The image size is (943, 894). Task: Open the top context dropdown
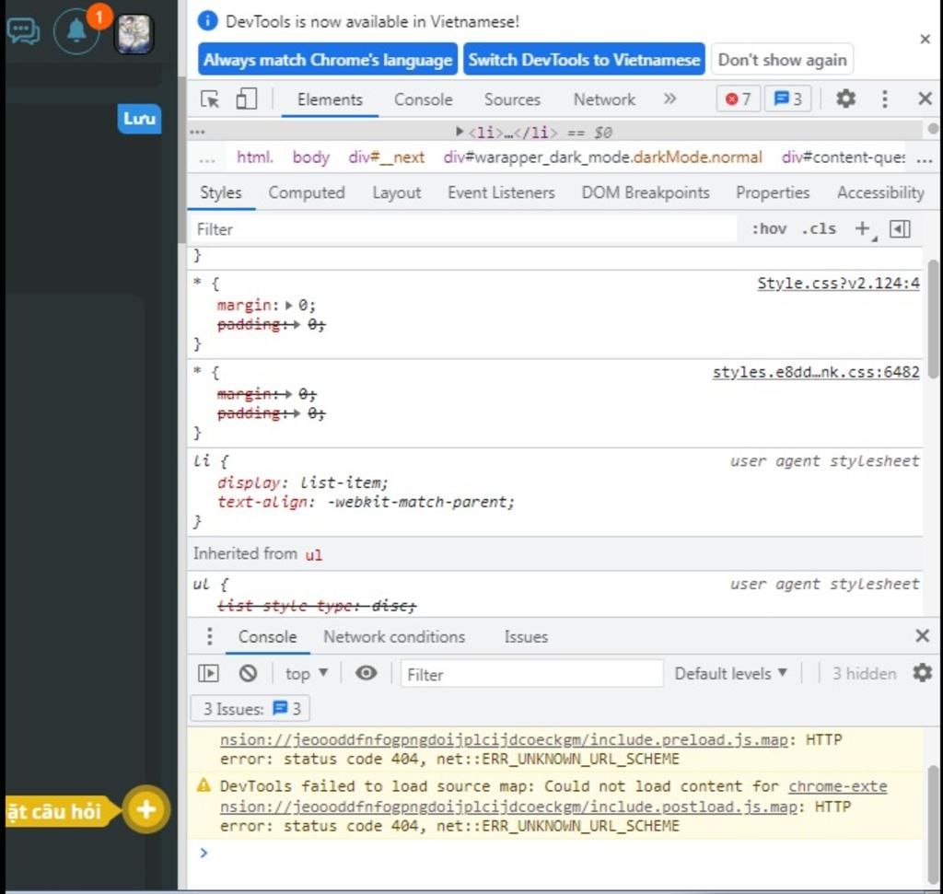click(x=306, y=673)
